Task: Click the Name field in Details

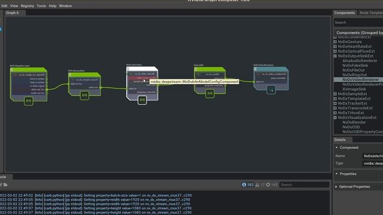Action: click(x=372, y=156)
